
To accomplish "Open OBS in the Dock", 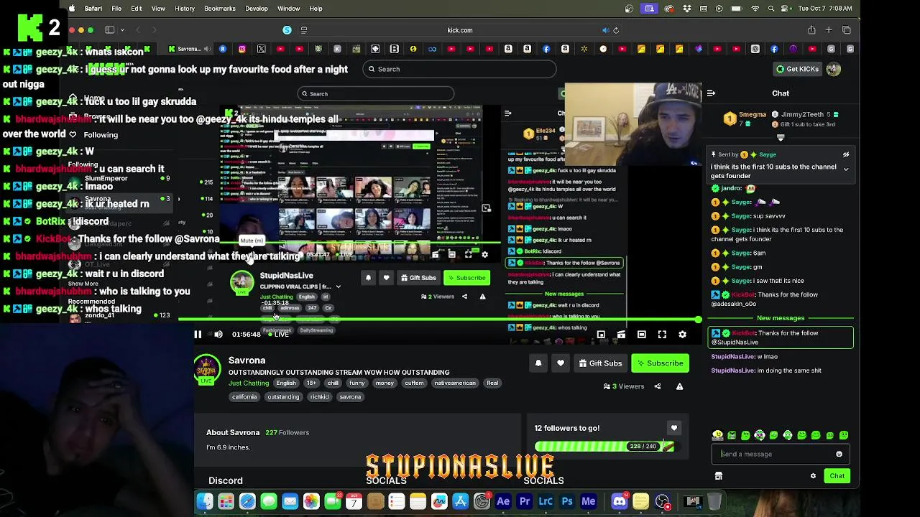I will (662, 501).
